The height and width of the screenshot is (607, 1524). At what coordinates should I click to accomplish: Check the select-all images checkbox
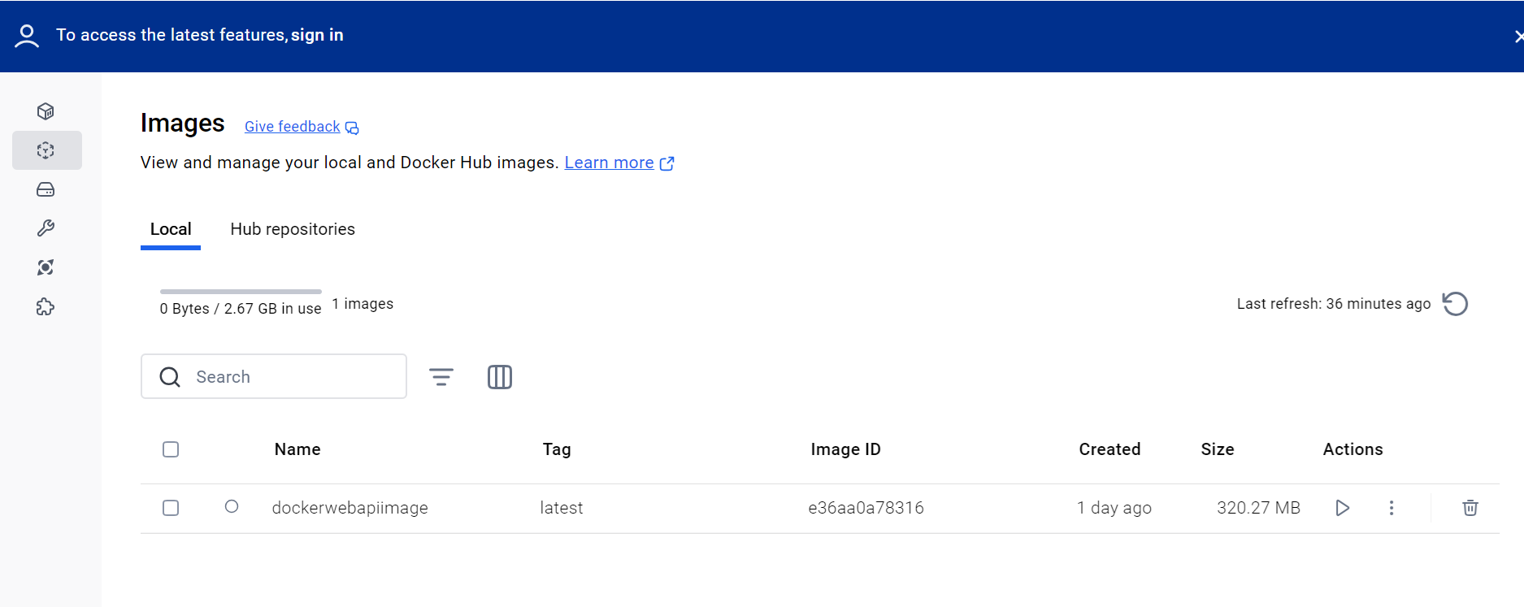pyautogui.click(x=171, y=449)
